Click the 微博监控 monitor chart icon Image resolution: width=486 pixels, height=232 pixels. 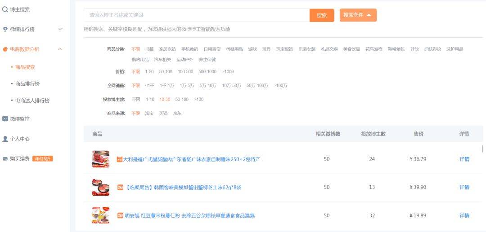[x=5, y=119]
